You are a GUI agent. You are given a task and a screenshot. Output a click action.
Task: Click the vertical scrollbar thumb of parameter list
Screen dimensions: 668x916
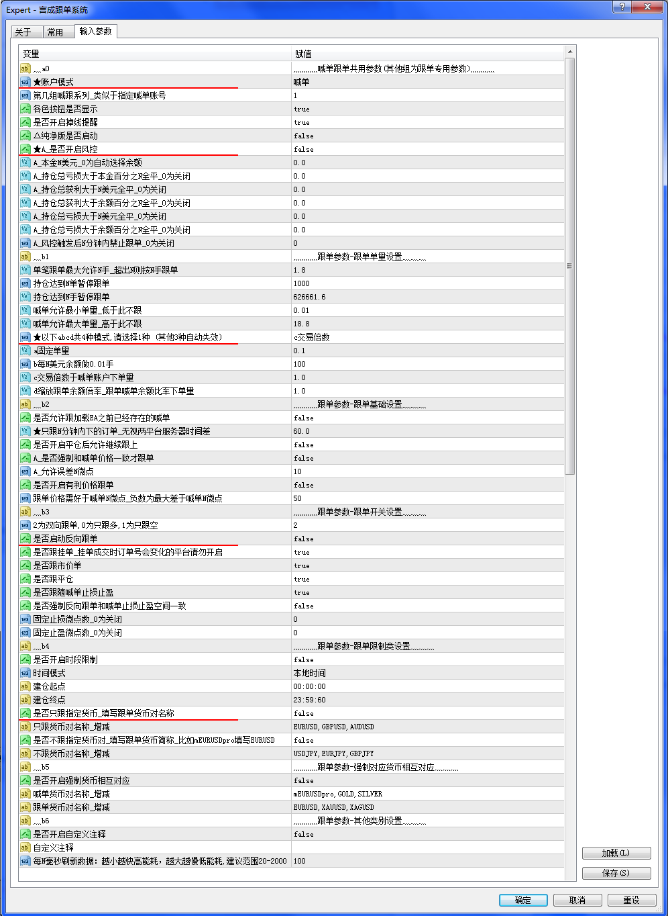point(570,266)
